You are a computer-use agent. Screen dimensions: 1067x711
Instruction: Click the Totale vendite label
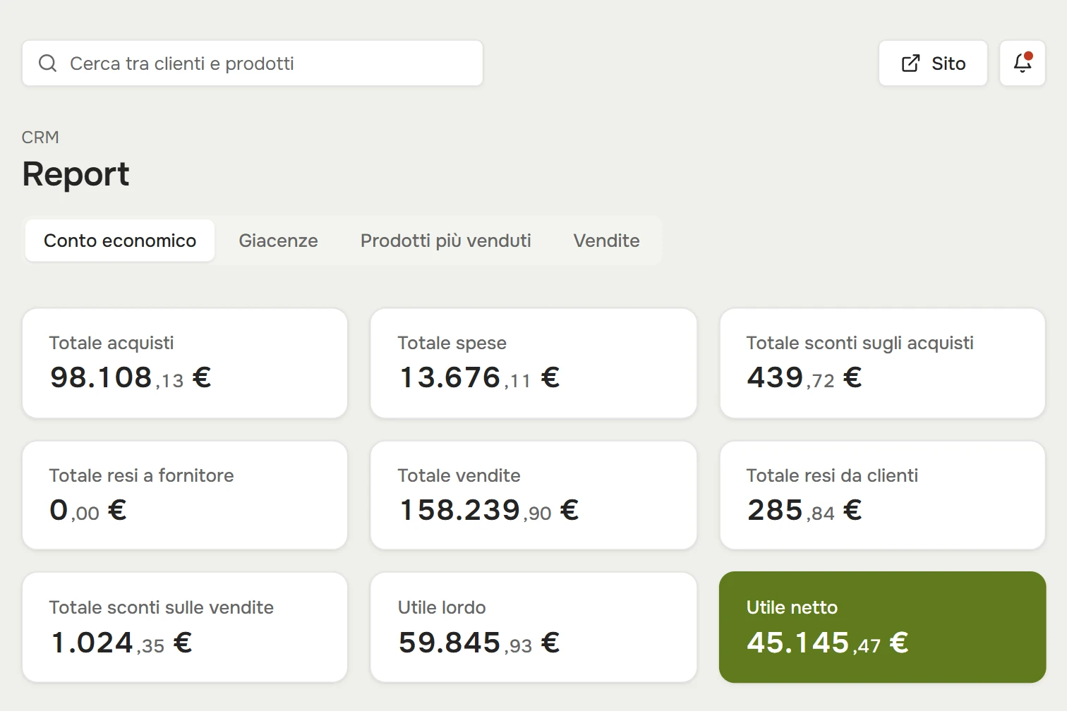[x=459, y=475]
